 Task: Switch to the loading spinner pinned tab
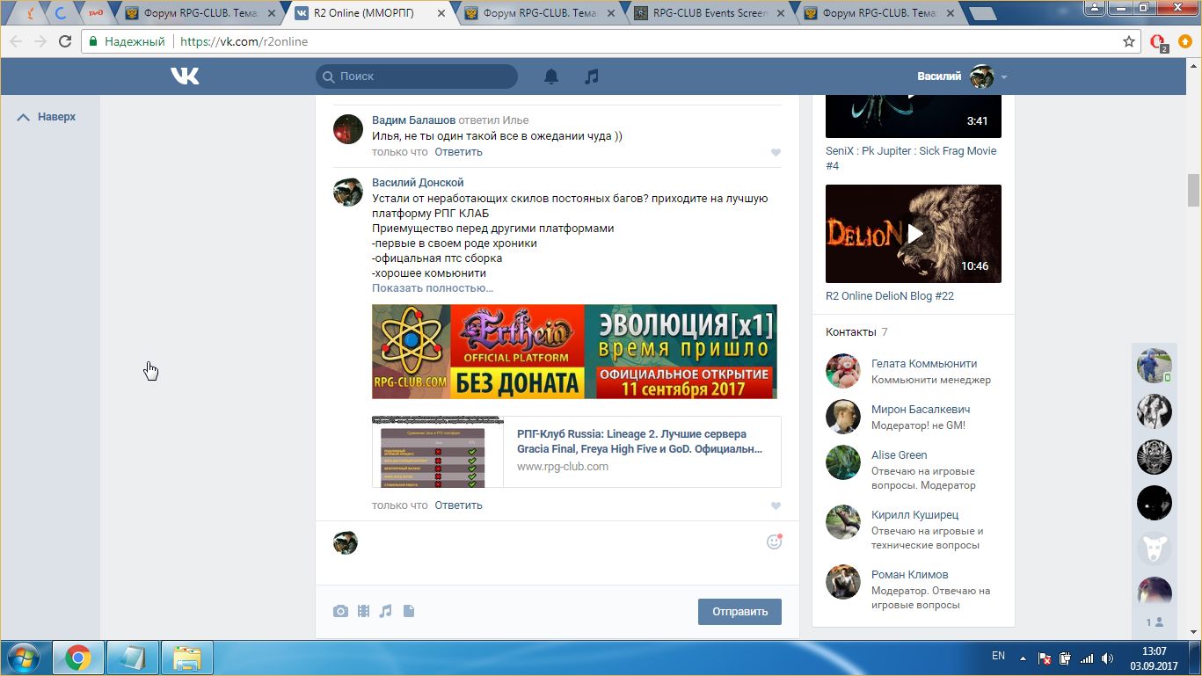coord(62,13)
